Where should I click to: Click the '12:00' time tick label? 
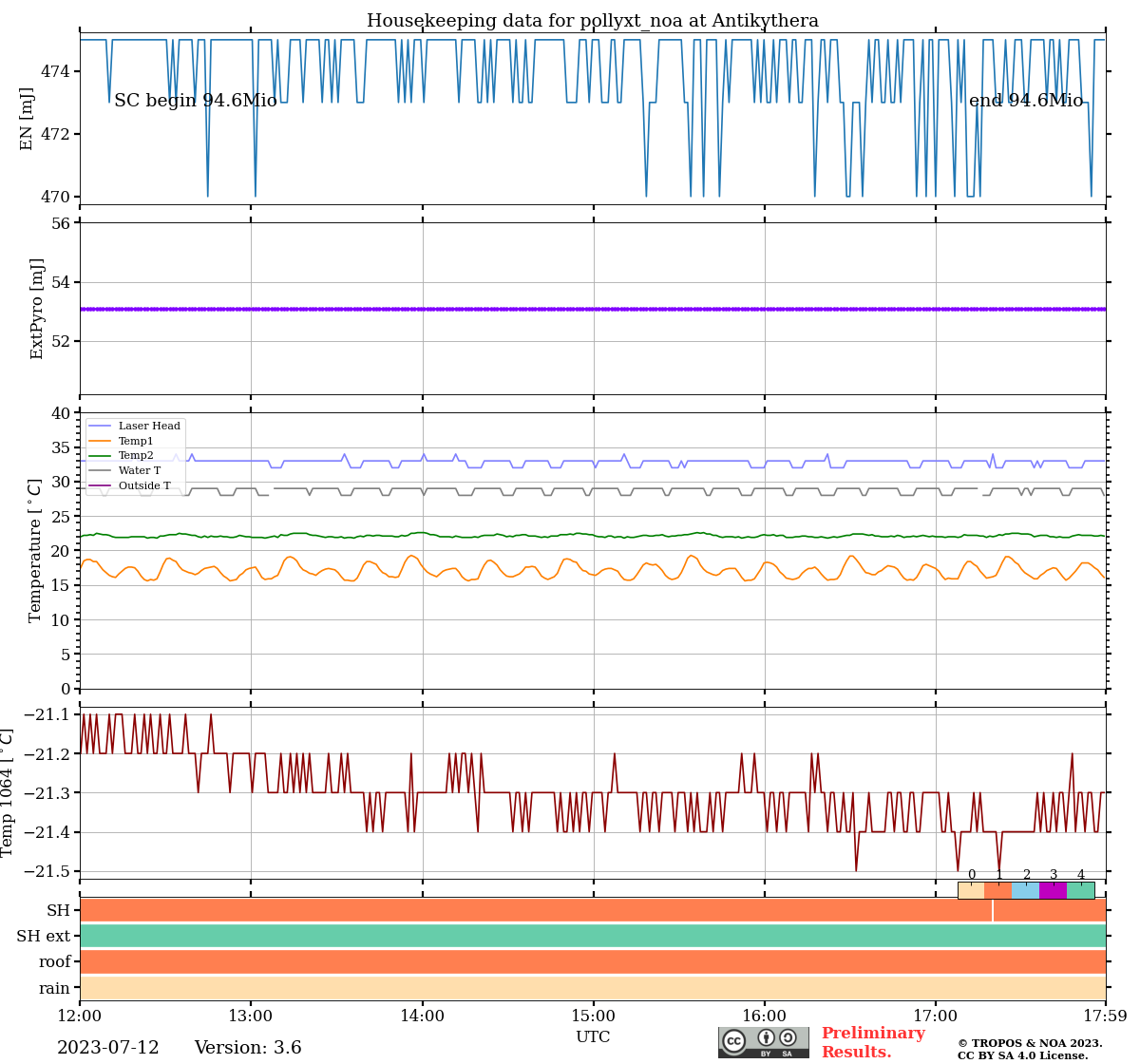pyautogui.click(x=80, y=1016)
